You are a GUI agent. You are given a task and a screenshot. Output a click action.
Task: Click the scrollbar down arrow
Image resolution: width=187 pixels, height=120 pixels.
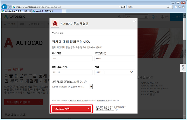pyautogui.click(x=184, y=116)
